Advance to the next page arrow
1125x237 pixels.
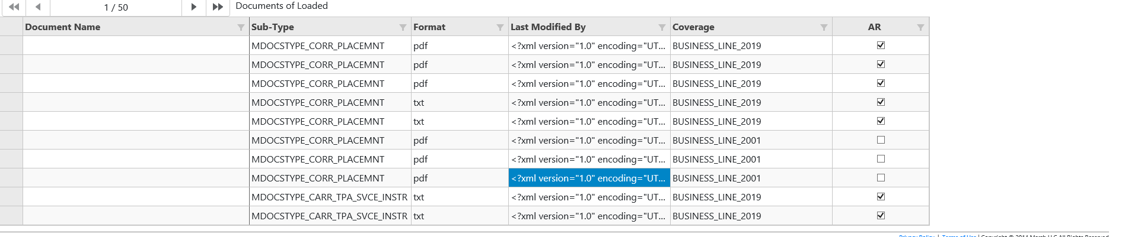pyautogui.click(x=193, y=7)
